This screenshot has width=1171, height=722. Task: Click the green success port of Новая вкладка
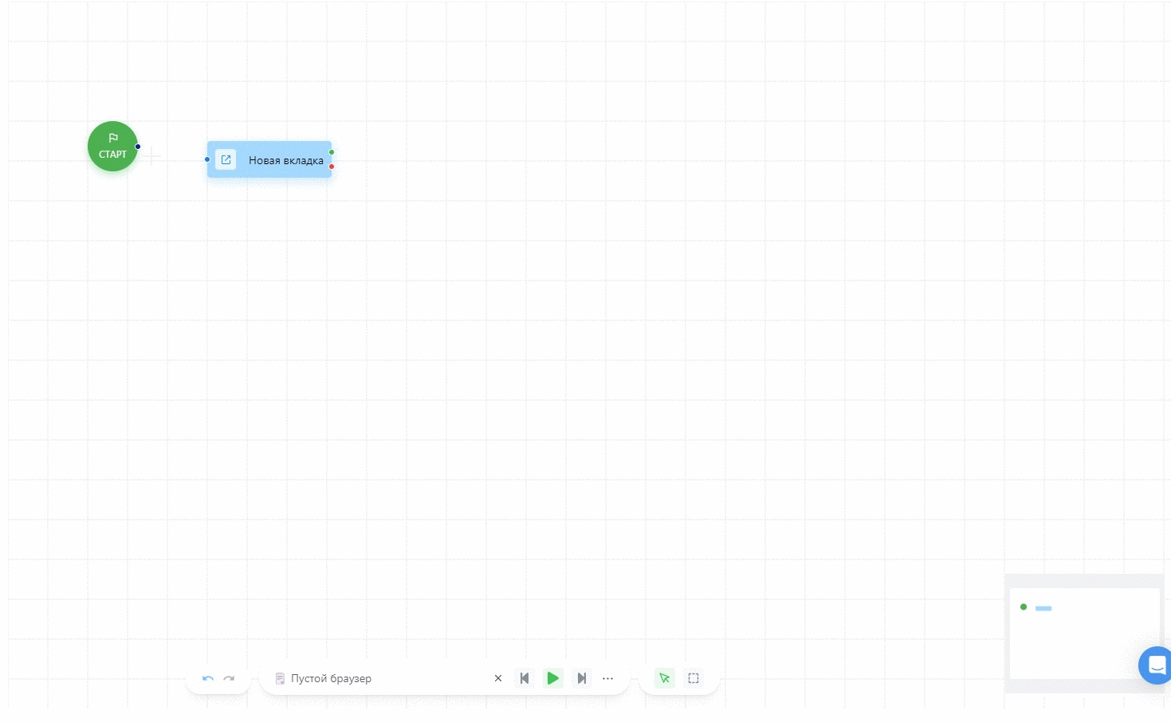pos(332,152)
